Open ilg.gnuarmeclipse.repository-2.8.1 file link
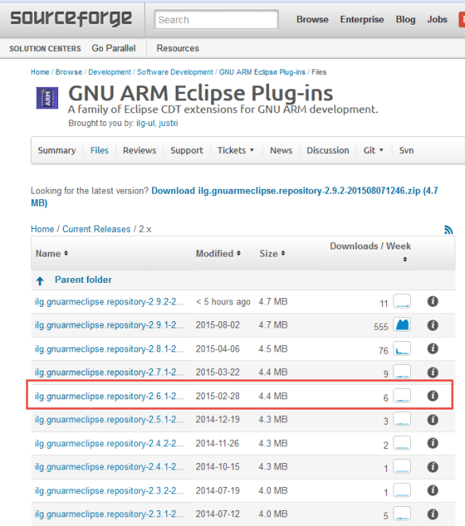The height and width of the screenshot is (526, 465). click(110, 349)
